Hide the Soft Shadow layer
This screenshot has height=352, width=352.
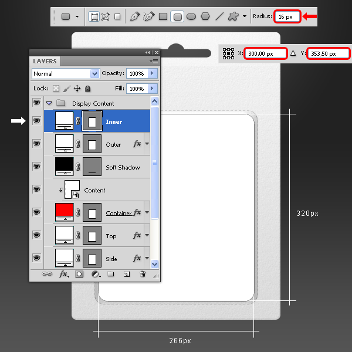[x=36, y=167]
